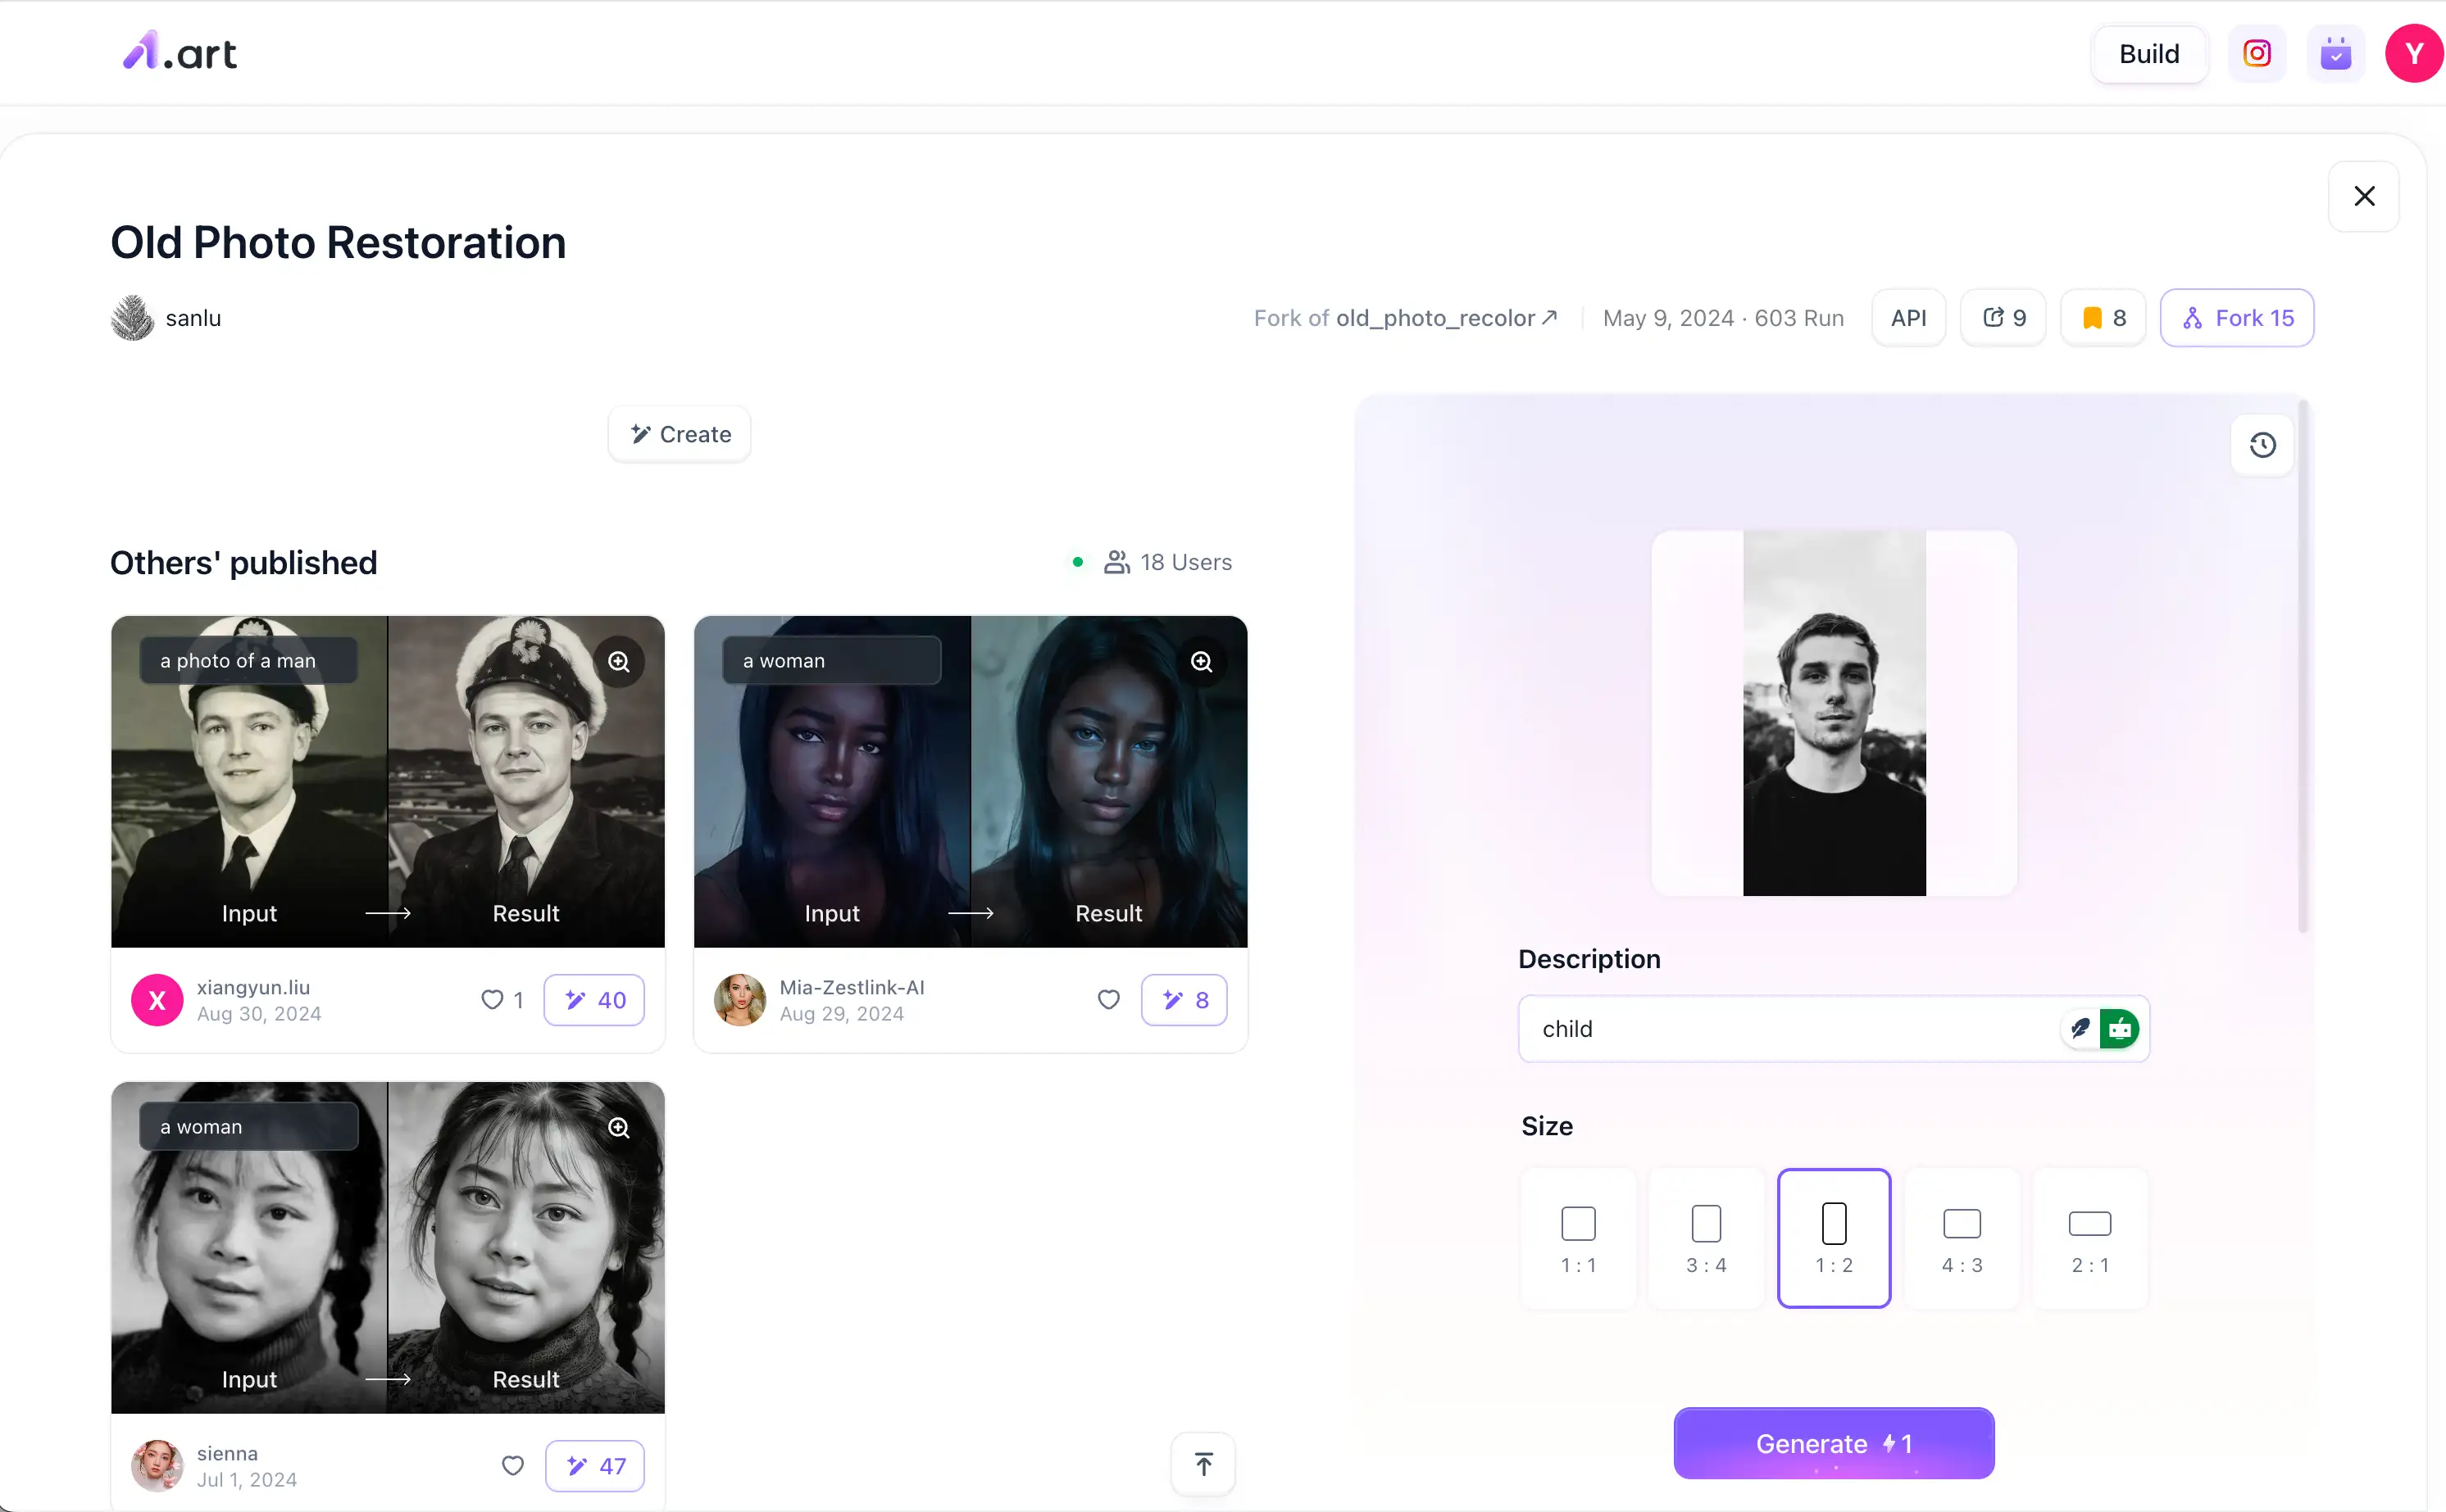Bookmark the workflow with count 8
Screen dimensions: 2446x1512
pos(2103,318)
